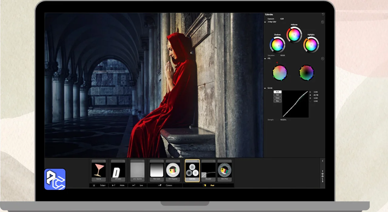Switch to the Subject category tab
This screenshot has width=388, height=212.
click(x=99, y=185)
